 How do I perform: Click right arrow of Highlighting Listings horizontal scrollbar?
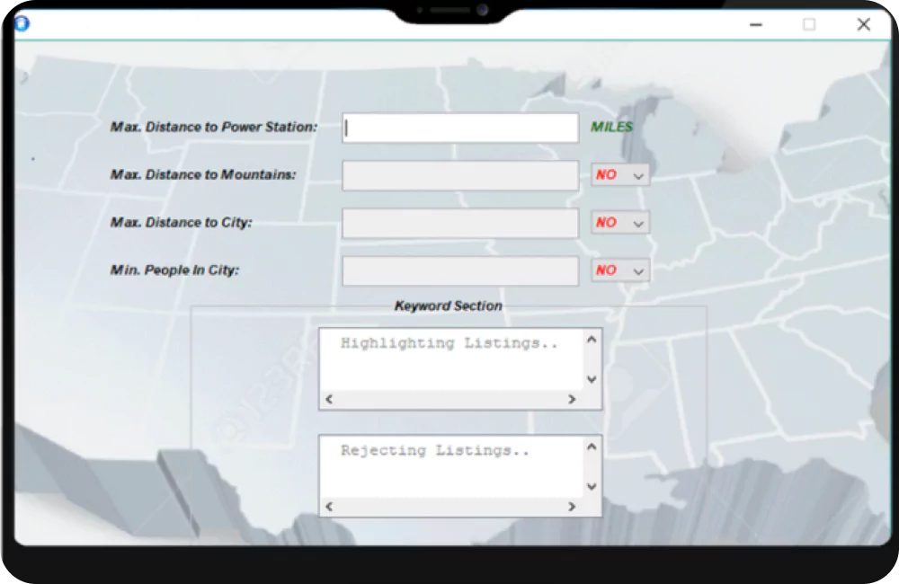coord(572,400)
